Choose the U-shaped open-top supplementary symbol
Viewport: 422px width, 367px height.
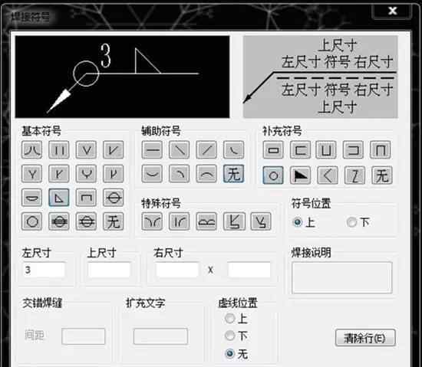point(326,149)
